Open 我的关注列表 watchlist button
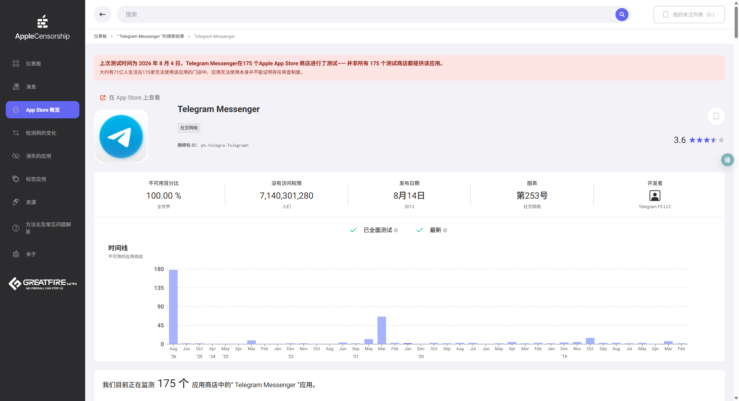 click(689, 14)
